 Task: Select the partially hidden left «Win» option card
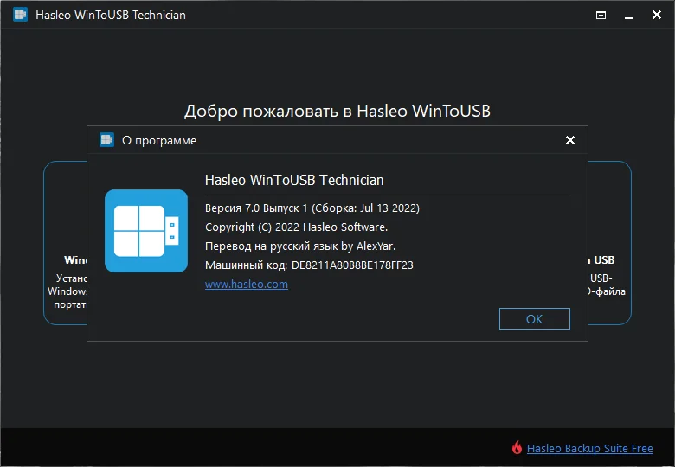66,243
